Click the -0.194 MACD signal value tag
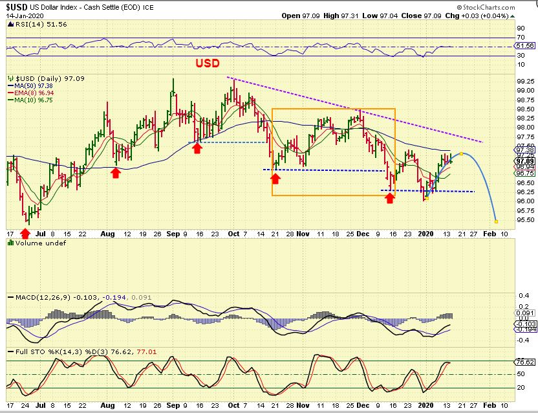The image size is (538, 413). click(524, 329)
